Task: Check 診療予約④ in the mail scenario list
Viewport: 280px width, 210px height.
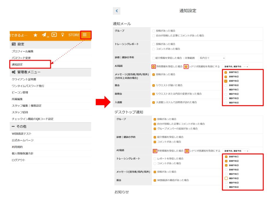Action: pos(226,85)
